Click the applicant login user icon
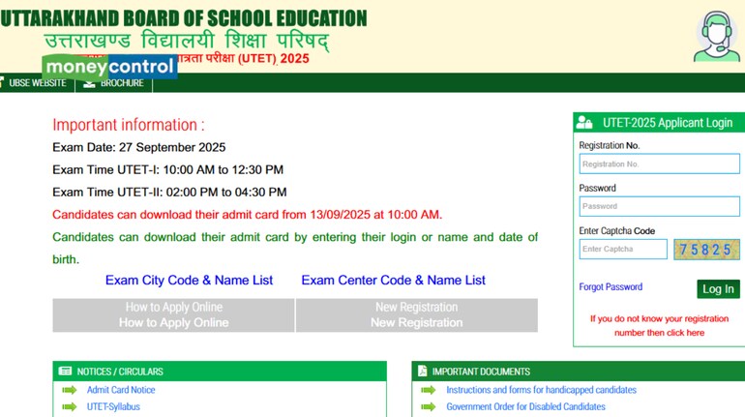745x417 pixels. pos(584,123)
